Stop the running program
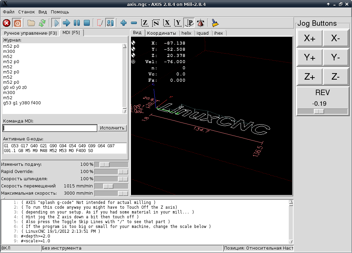This screenshot has height=253, width=352. (x=87, y=23)
